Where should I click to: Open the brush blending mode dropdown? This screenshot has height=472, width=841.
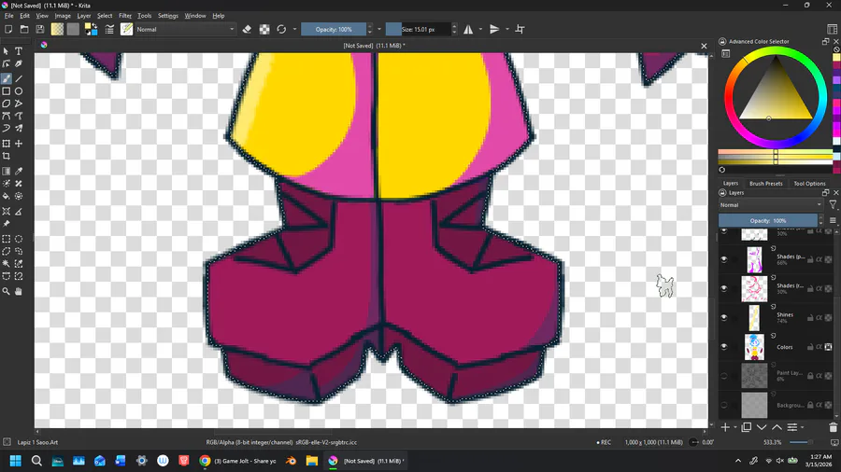pyautogui.click(x=185, y=30)
